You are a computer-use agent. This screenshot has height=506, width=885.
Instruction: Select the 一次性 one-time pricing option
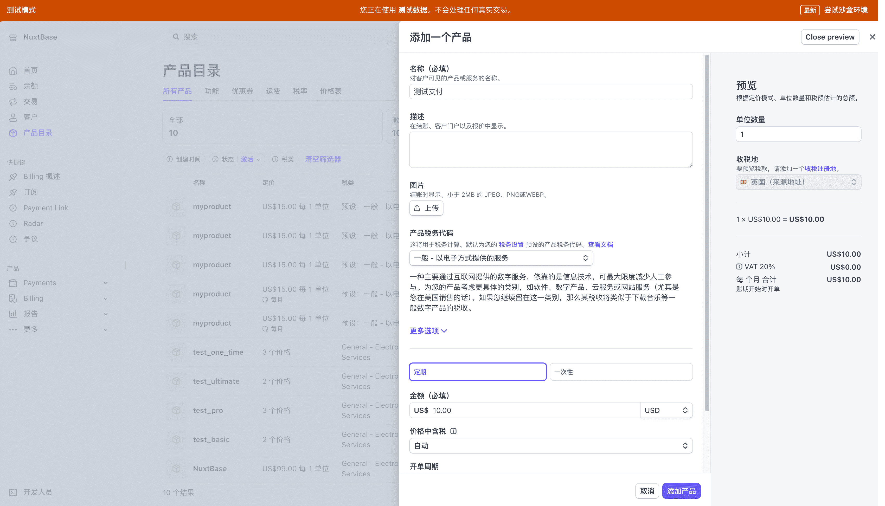tap(621, 372)
